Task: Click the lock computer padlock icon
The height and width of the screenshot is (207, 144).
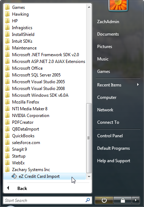Action: 123,200
